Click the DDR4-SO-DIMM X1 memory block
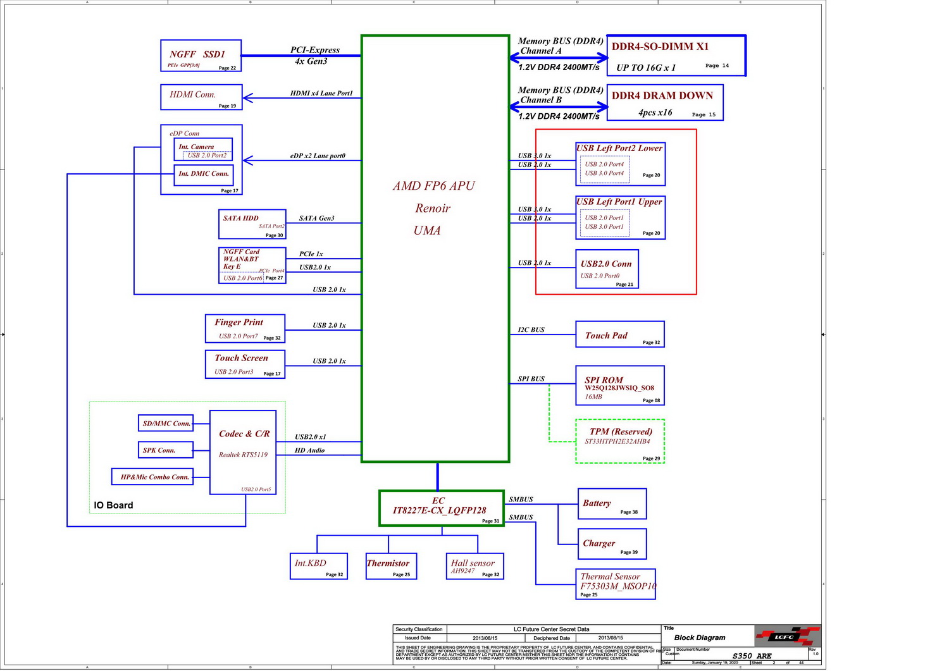 click(676, 56)
